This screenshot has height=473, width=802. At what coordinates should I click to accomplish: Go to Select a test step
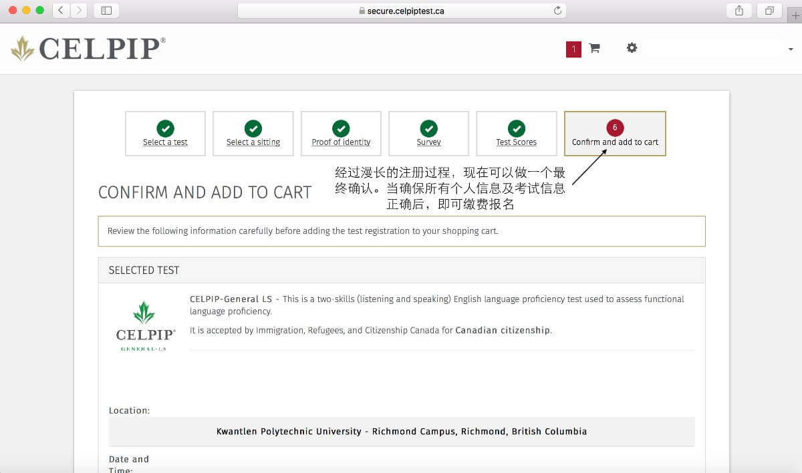pos(165,134)
